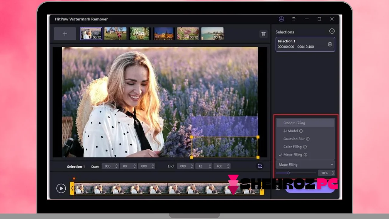Viewport: 389px width, 219px height.
Task: Open the hamburger menu in title bar
Action: pos(294,19)
